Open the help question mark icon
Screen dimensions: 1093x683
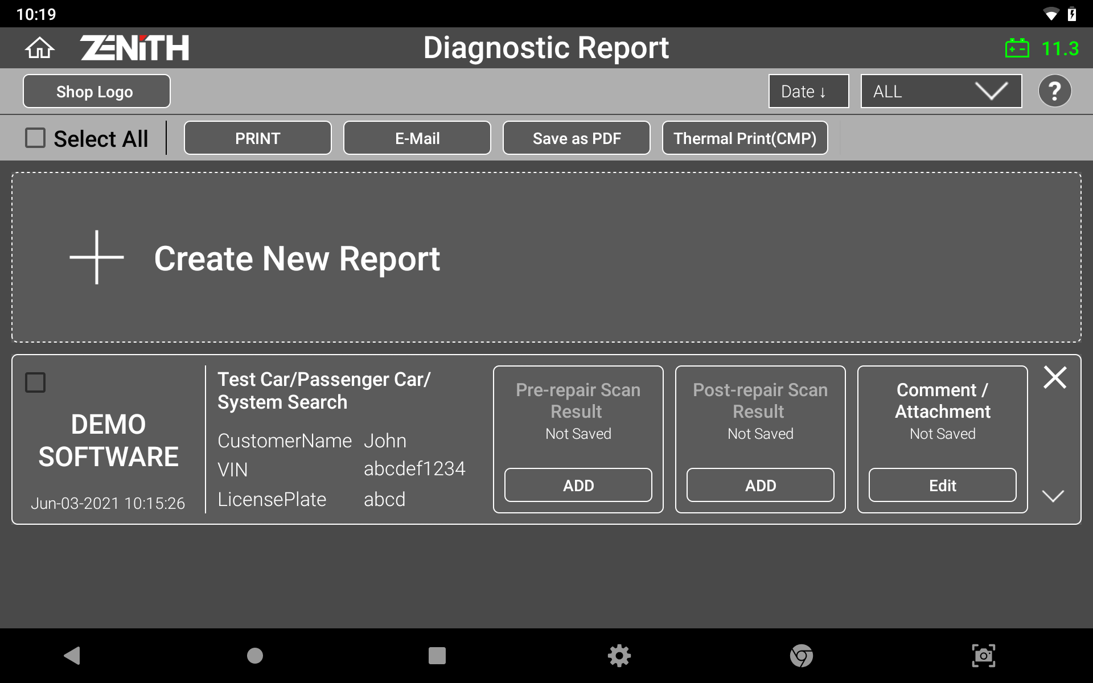[x=1054, y=91]
